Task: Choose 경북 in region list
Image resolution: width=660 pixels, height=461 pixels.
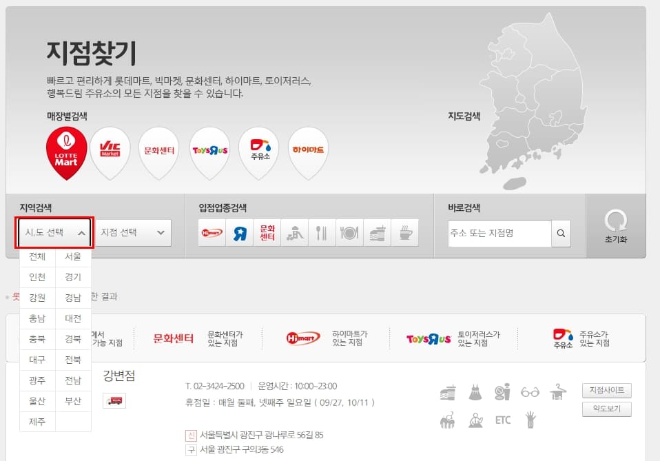Action: (x=73, y=339)
